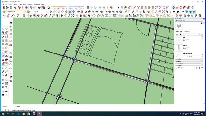Open the current layer dropdown
206x116 pixels.
tap(46, 12)
